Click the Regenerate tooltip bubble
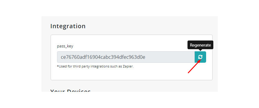 click(x=200, y=45)
